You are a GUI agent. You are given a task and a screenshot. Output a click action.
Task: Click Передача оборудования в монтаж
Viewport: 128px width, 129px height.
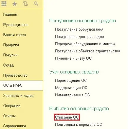(85, 44)
